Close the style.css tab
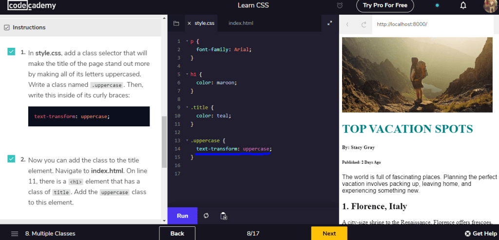The width and height of the screenshot is (499, 240). pyautogui.click(x=189, y=23)
